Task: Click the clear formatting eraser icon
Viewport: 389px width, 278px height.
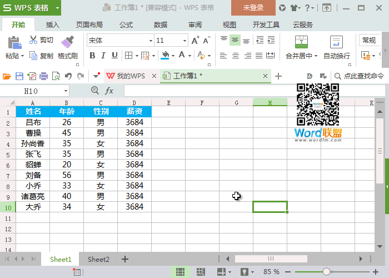Action: pyautogui.click(x=201, y=55)
